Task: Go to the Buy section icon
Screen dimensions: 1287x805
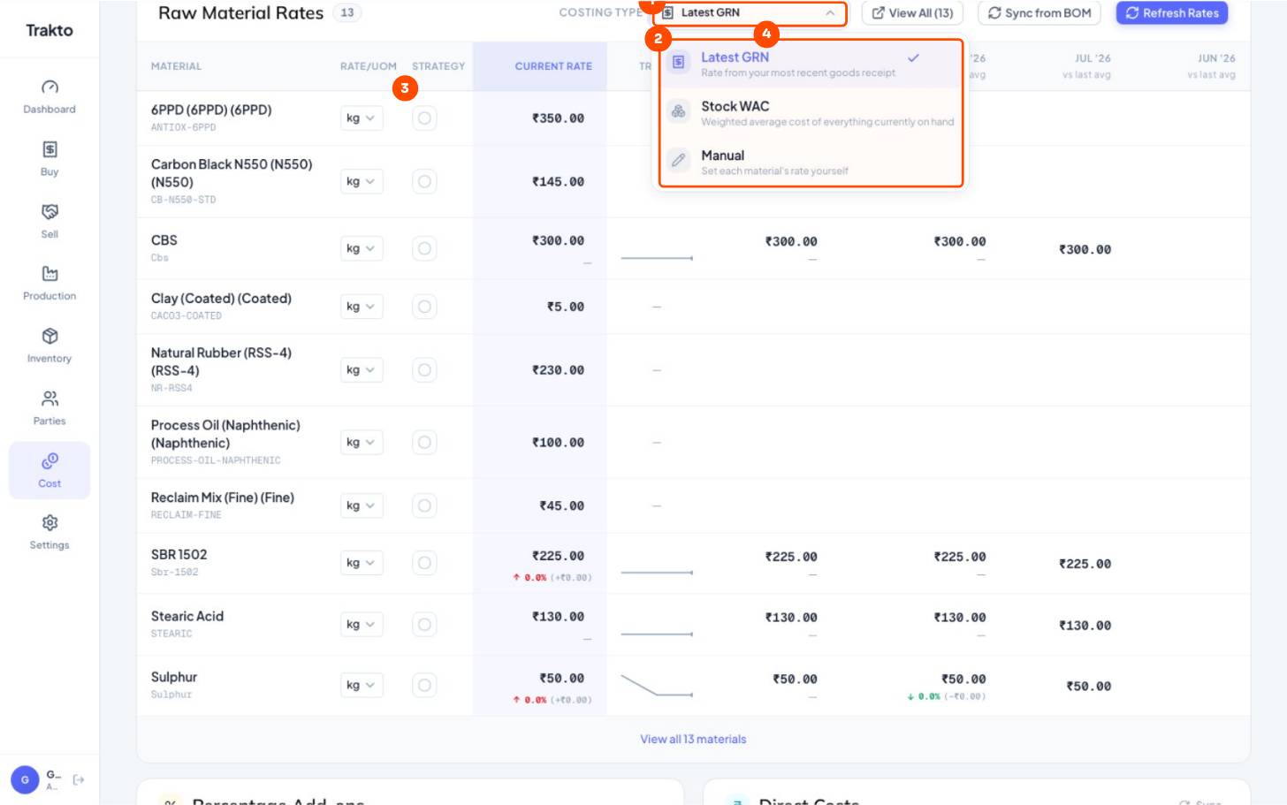Action: (49, 149)
